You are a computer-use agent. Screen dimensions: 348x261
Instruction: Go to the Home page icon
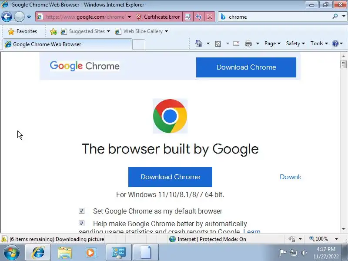point(199,43)
